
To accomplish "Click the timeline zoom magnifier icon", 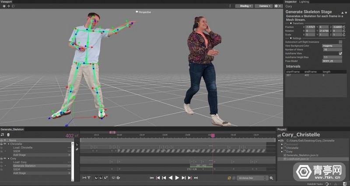I will (x=272, y=178).
